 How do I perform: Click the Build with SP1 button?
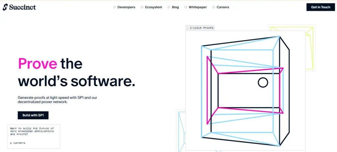pos(33,115)
